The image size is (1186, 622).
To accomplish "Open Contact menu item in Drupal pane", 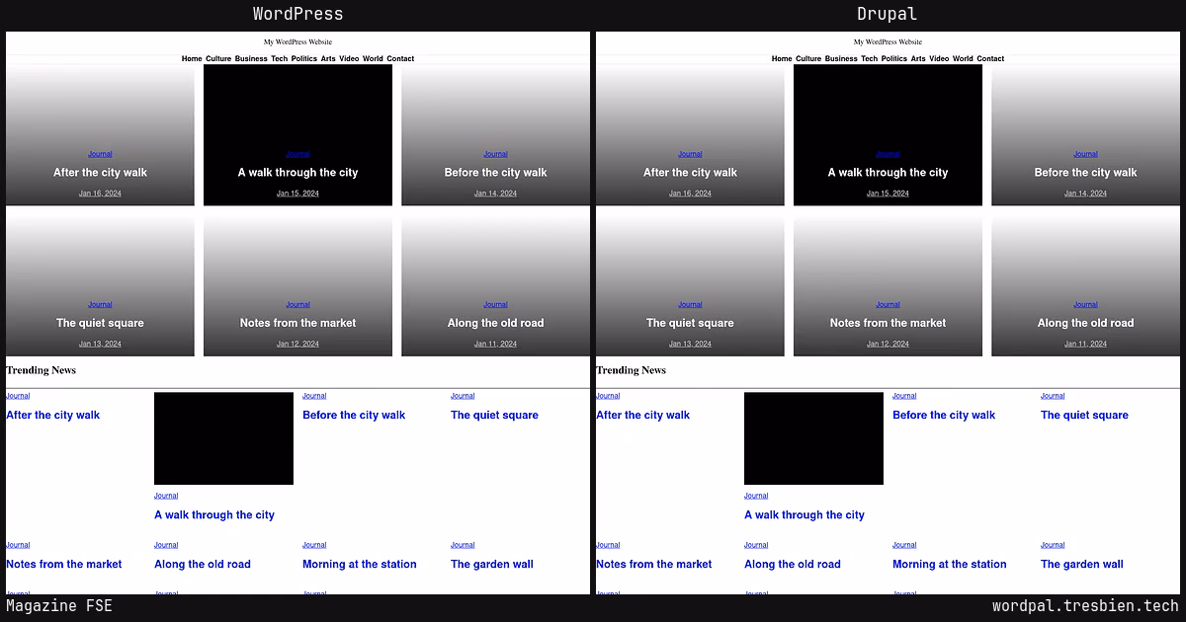I will click(x=990, y=59).
